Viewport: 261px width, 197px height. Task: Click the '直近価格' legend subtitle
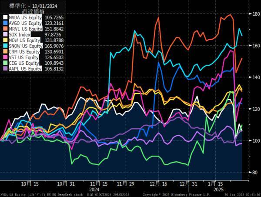click(x=33, y=11)
